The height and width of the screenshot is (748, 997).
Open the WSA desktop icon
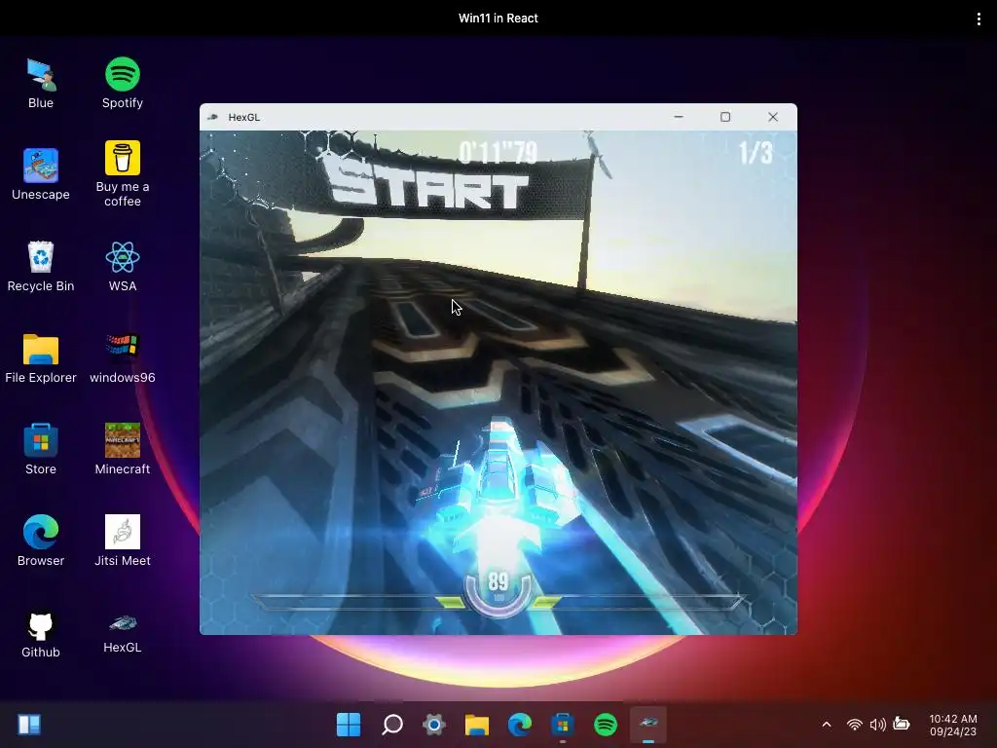[x=122, y=267]
